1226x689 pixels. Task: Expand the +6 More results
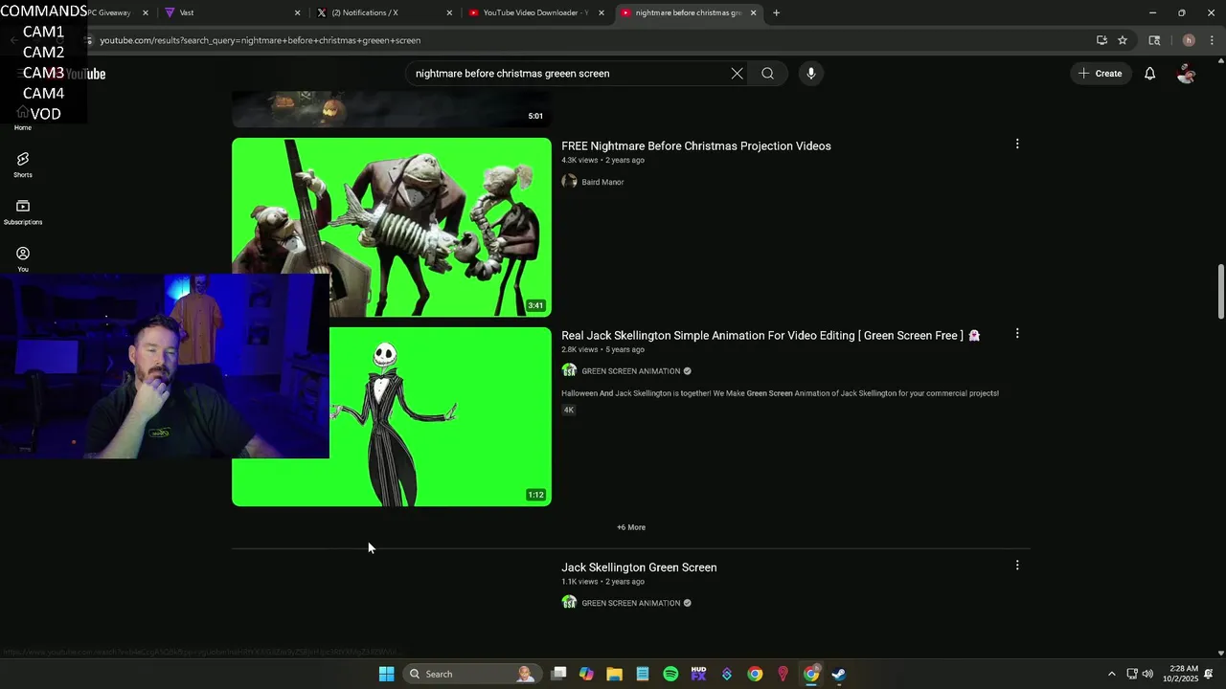631,527
